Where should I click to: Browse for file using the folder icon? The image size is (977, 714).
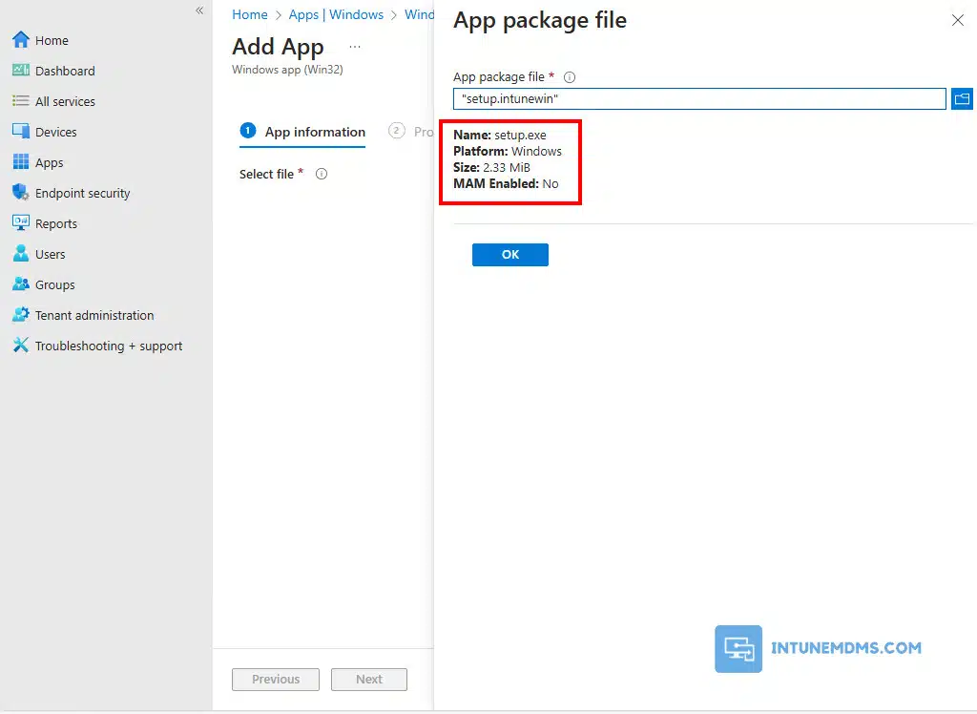point(962,98)
